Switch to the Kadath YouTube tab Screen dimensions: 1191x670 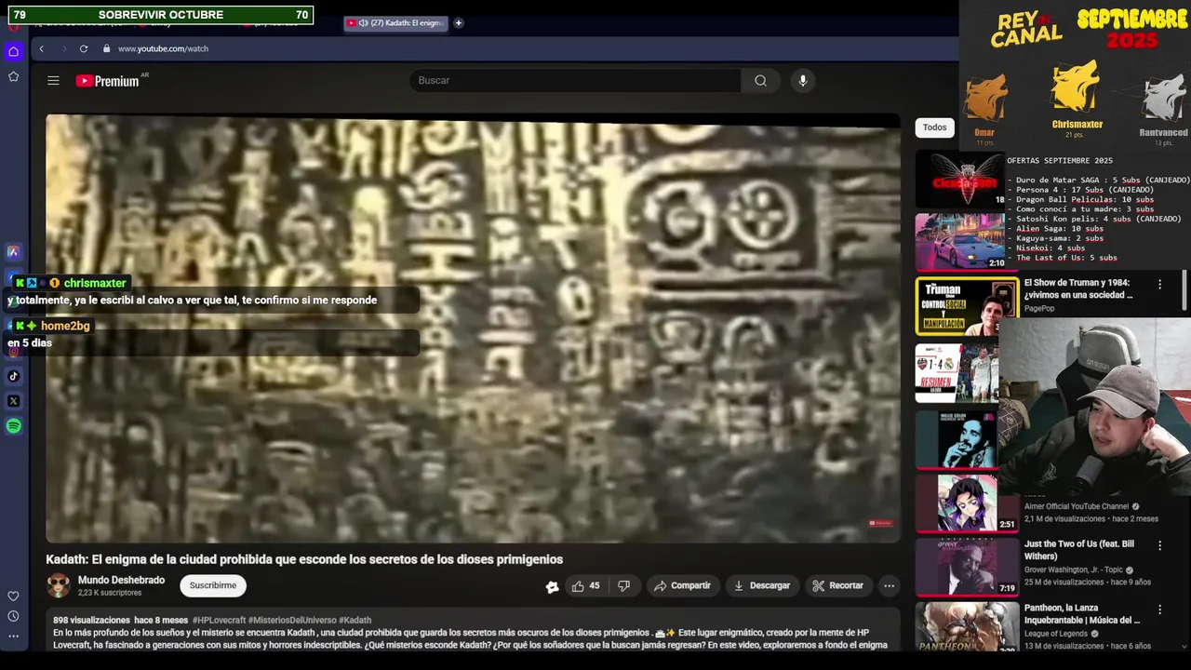click(x=395, y=22)
